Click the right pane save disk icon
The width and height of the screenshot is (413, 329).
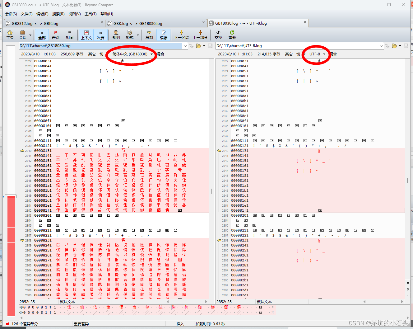[x=406, y=46]
